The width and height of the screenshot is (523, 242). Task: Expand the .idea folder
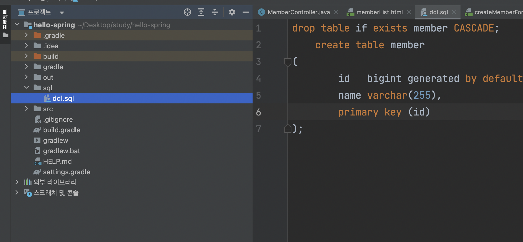[x=26, y=46]
